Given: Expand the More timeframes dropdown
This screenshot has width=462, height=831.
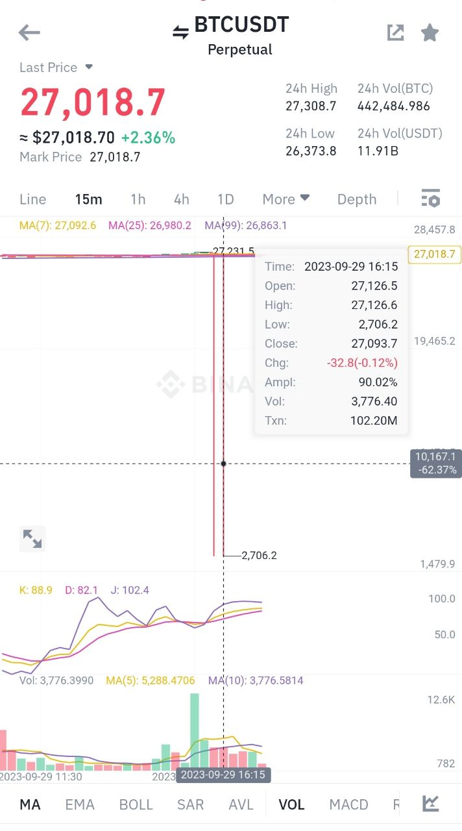Looking at the screenshot, I should [286, 199].
